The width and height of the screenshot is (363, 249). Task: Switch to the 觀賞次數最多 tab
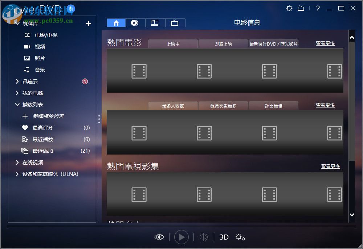pyautogui.click(x=223, y=105)
